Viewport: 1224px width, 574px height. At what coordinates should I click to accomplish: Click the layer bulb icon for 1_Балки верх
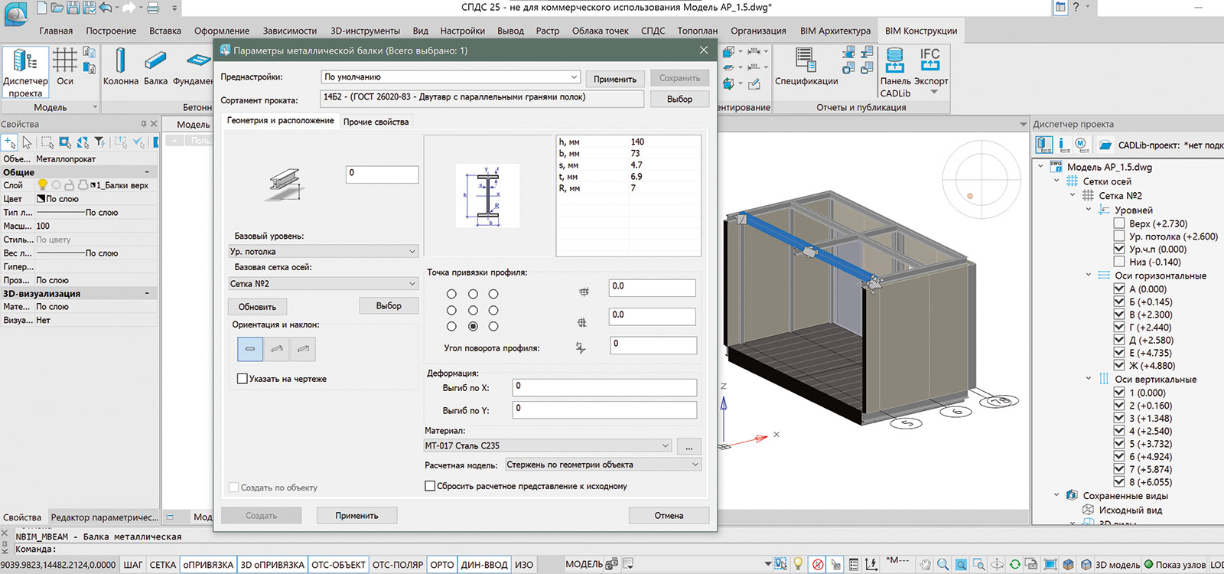[x=43, y=185]
